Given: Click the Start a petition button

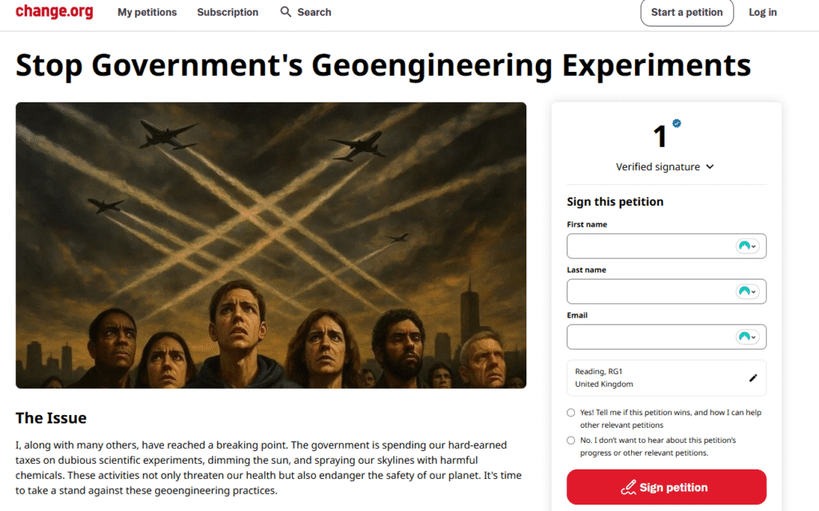Looking at the screenshot, I should click(686, 12).
